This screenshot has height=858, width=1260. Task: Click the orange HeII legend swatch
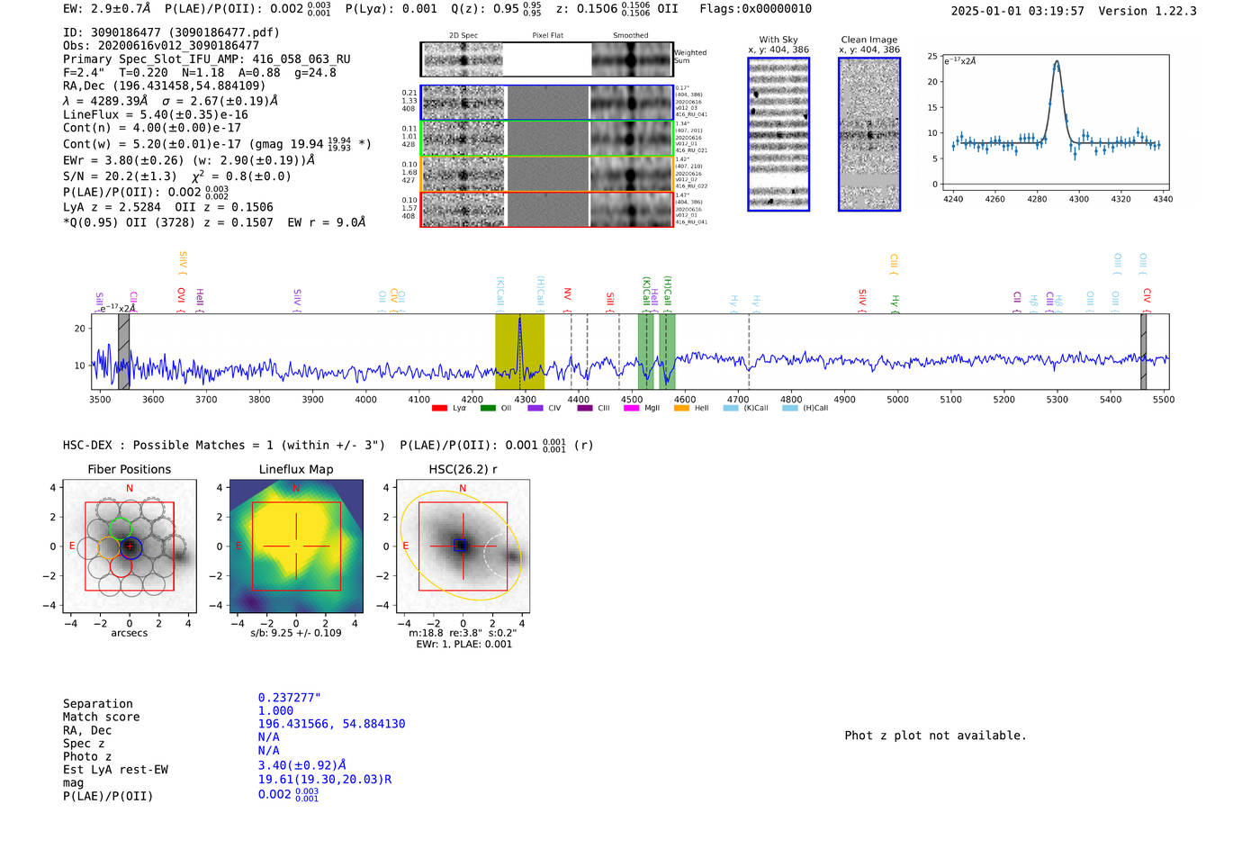coord(681,408)
